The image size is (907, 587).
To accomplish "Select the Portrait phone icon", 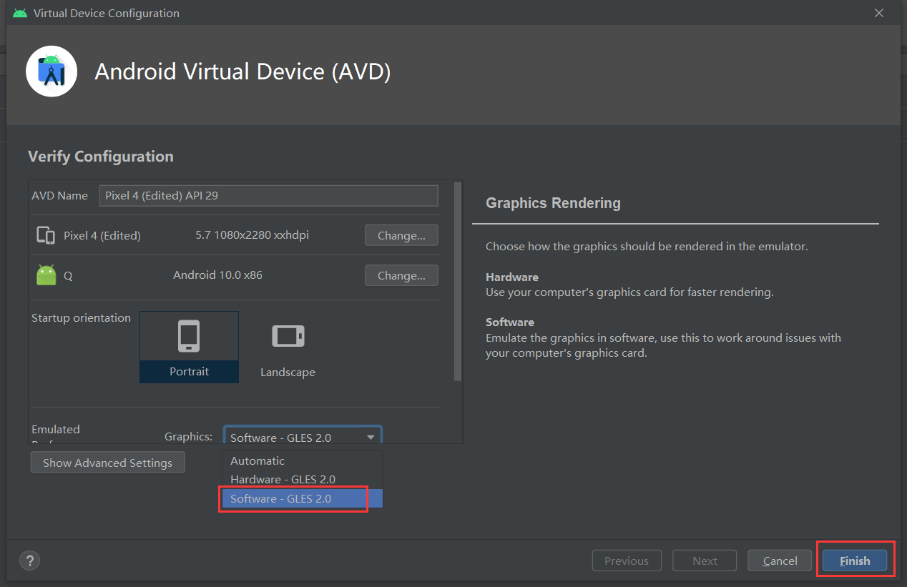I will pyautogui.click(x=189, y=336).
